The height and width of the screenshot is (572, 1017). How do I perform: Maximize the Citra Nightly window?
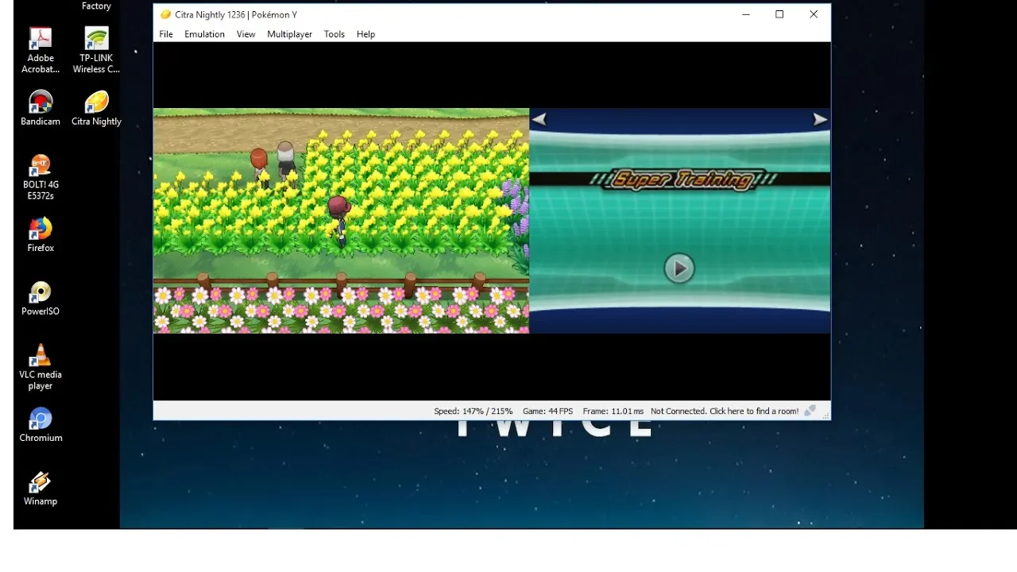pyautogui.click(x=779, y=14)
